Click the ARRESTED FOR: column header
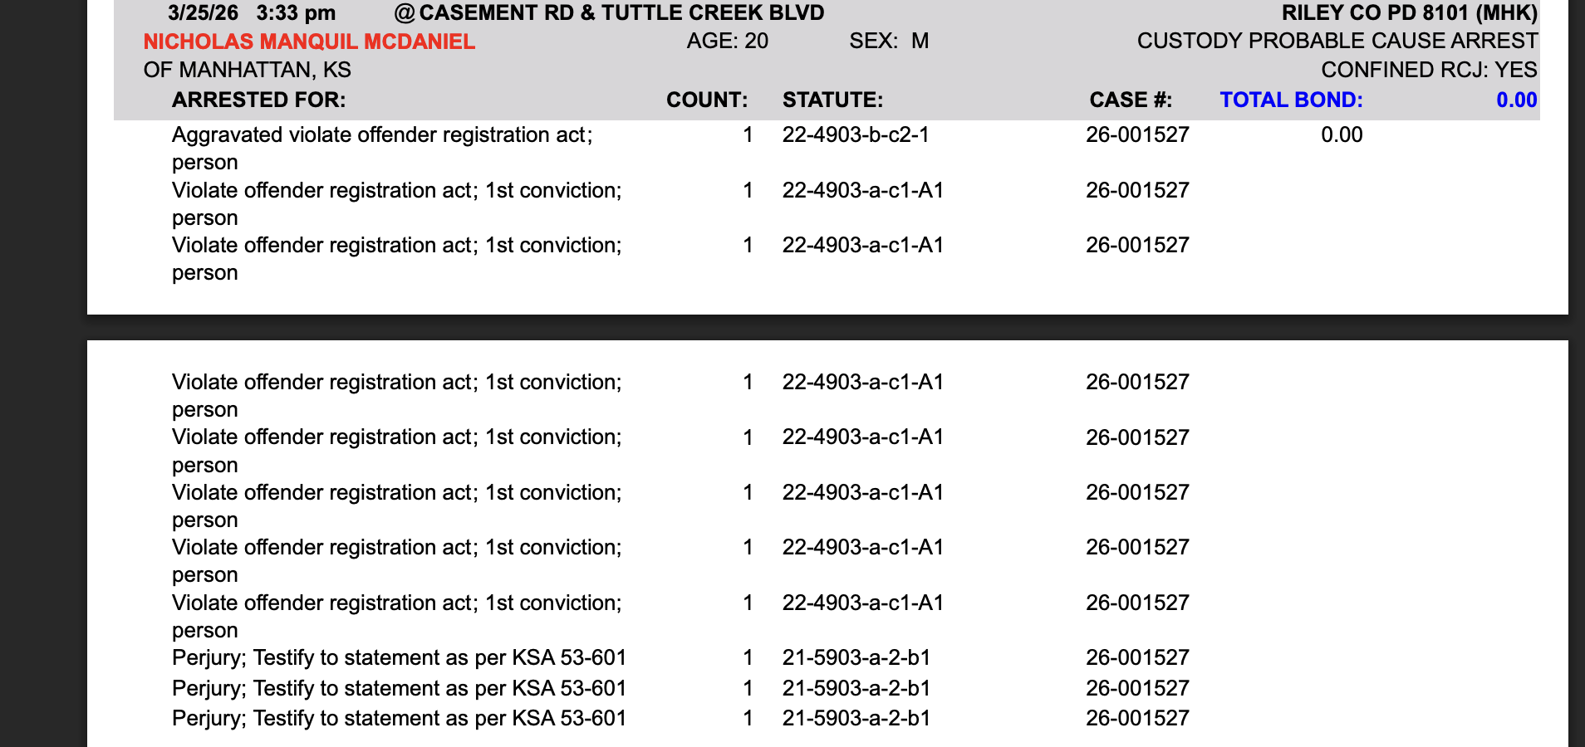The image size is (1585, 747). tap(258, 100)
